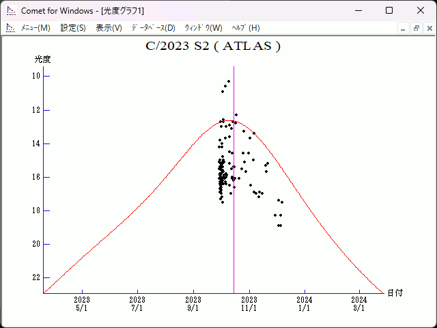Close the Comet for Windows application
The height and width of the screenshot is (328, 437).
[x=421, y=10]
